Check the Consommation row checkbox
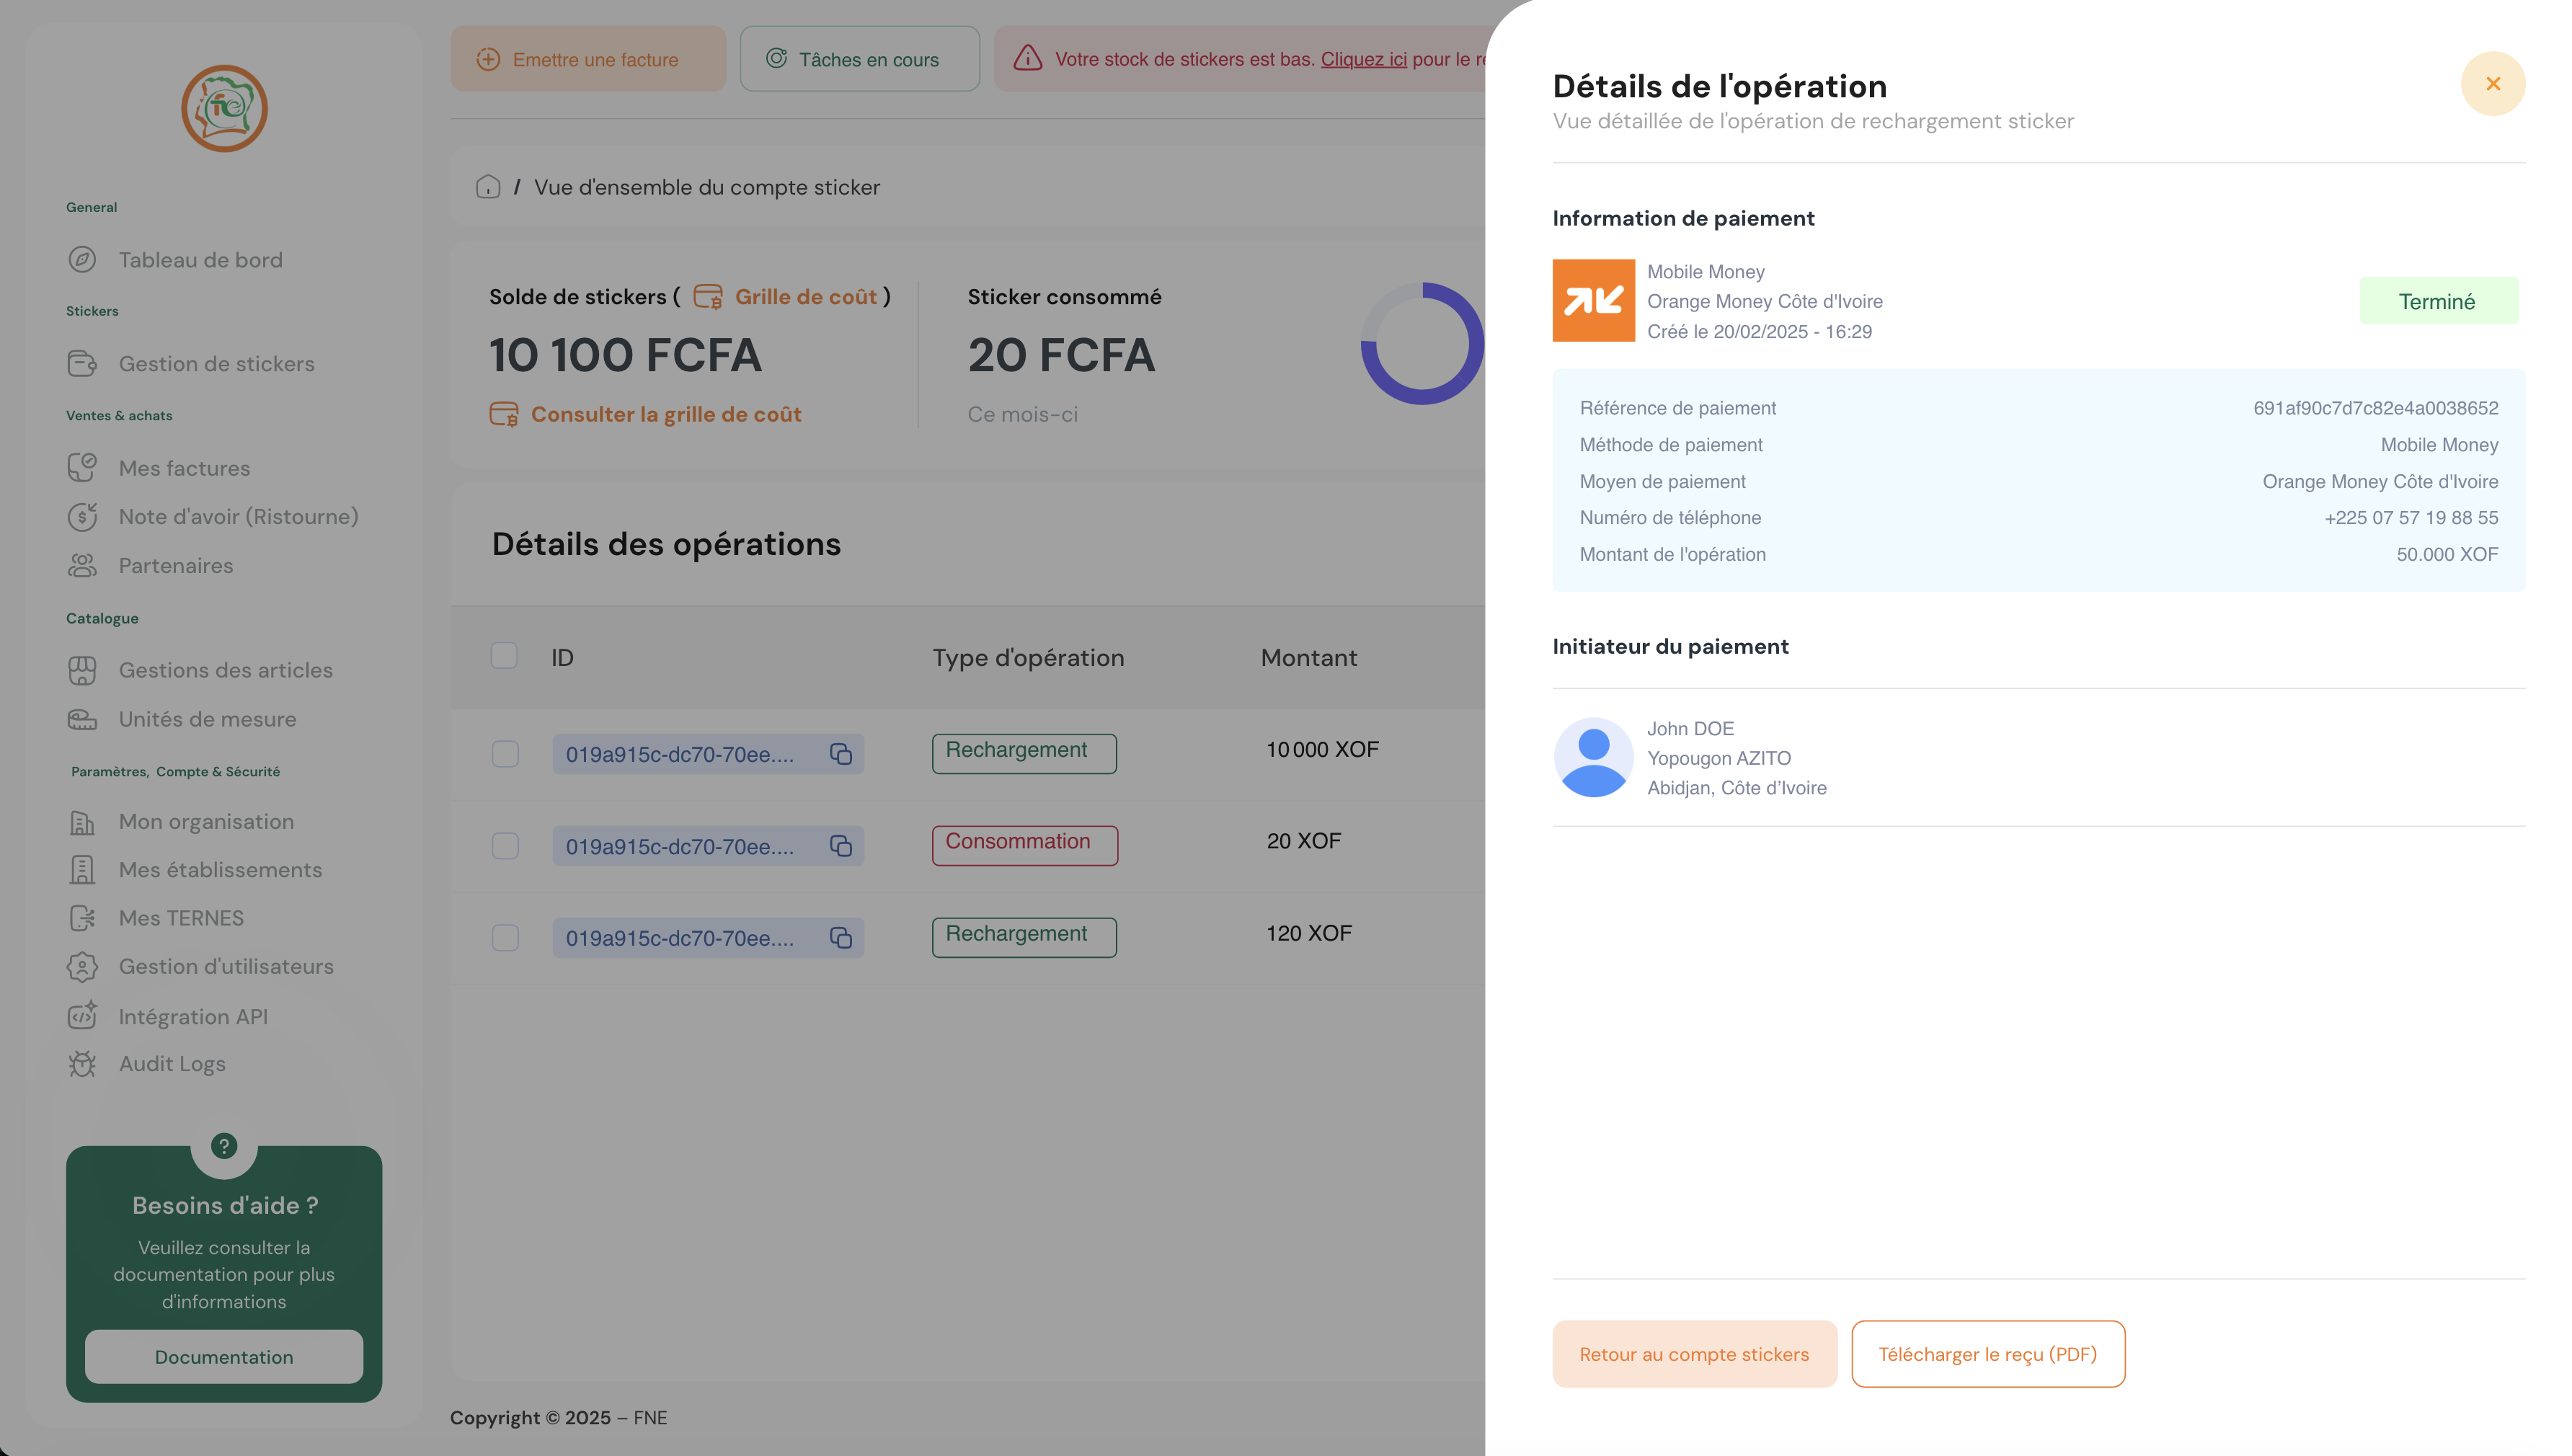This screenshot has width=2572, height=1456. pyautogui.click(x=504, y=846)
